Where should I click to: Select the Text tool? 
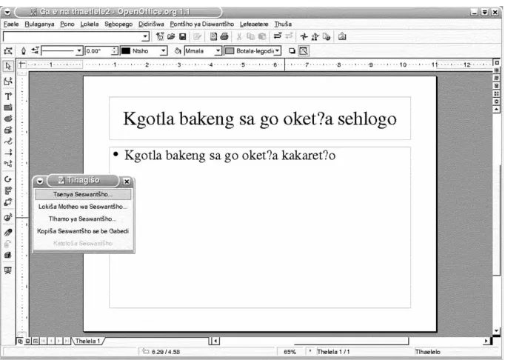(8, 96)
